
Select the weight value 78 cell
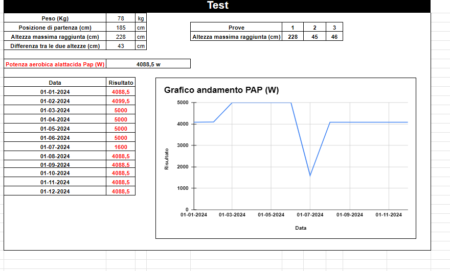[121, 18]
